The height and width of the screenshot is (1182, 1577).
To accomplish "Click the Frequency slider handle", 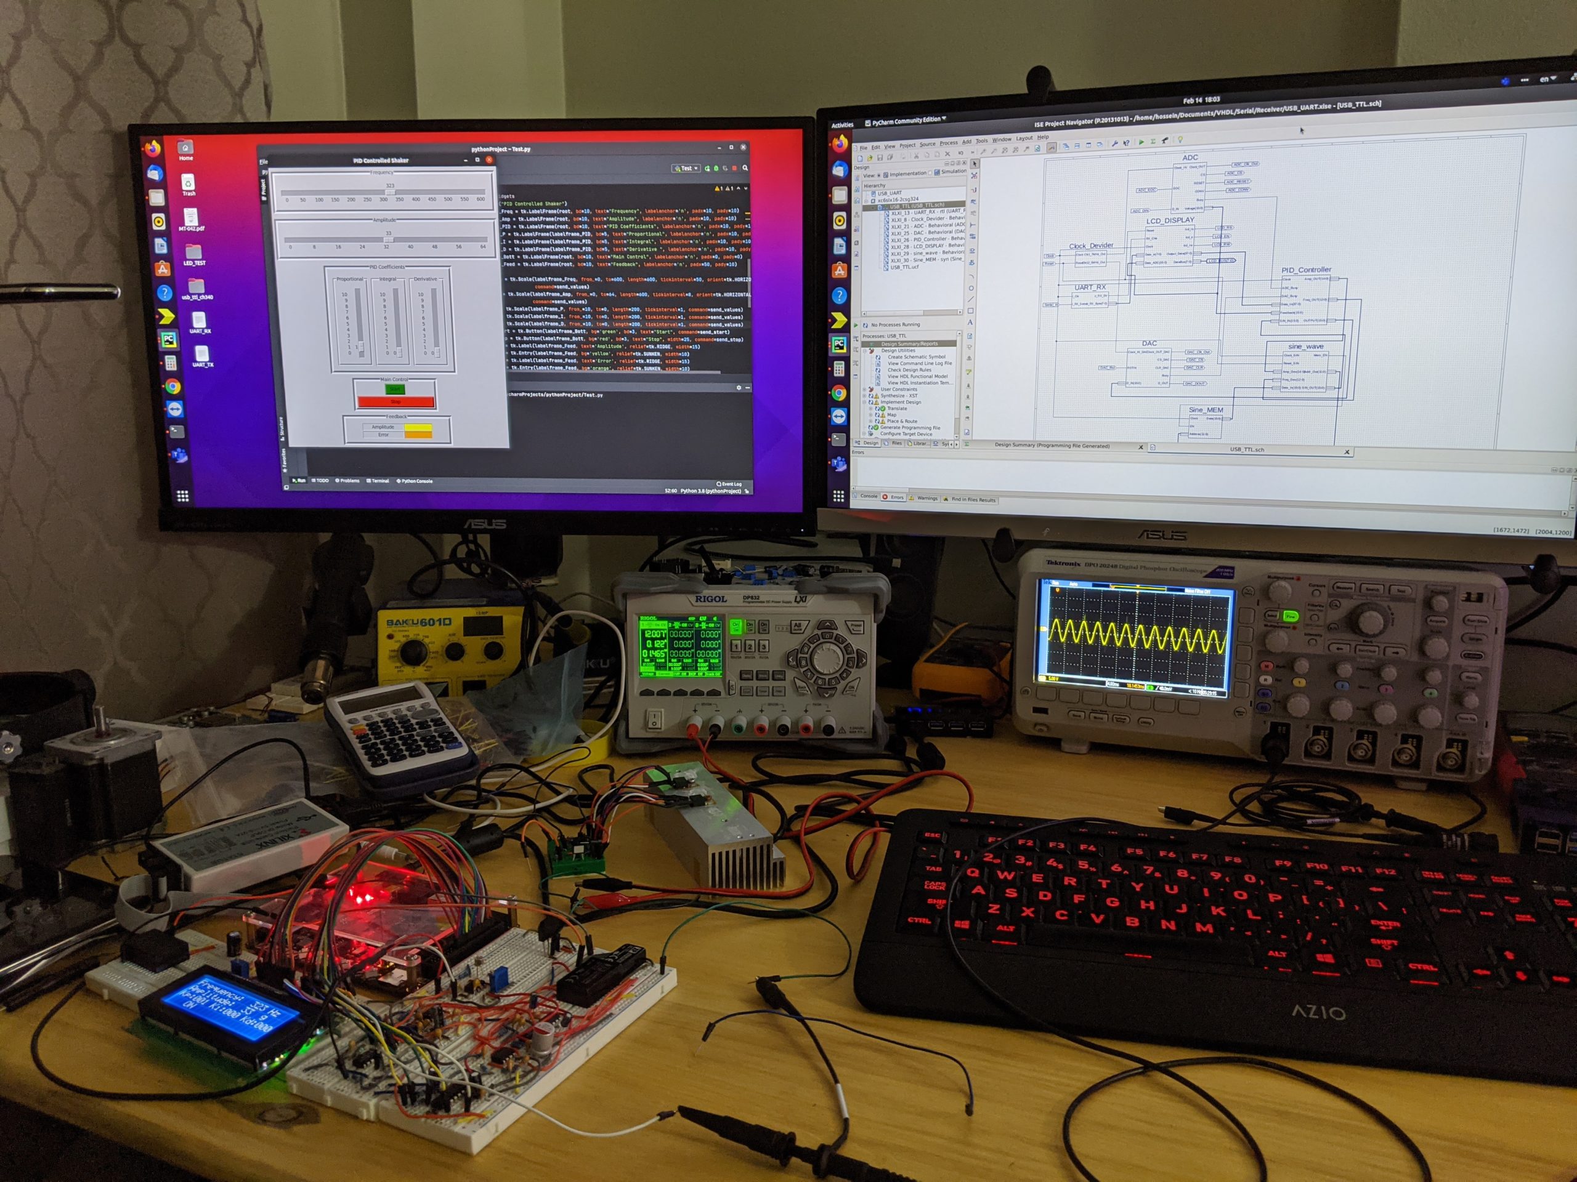I will [390, 192].
